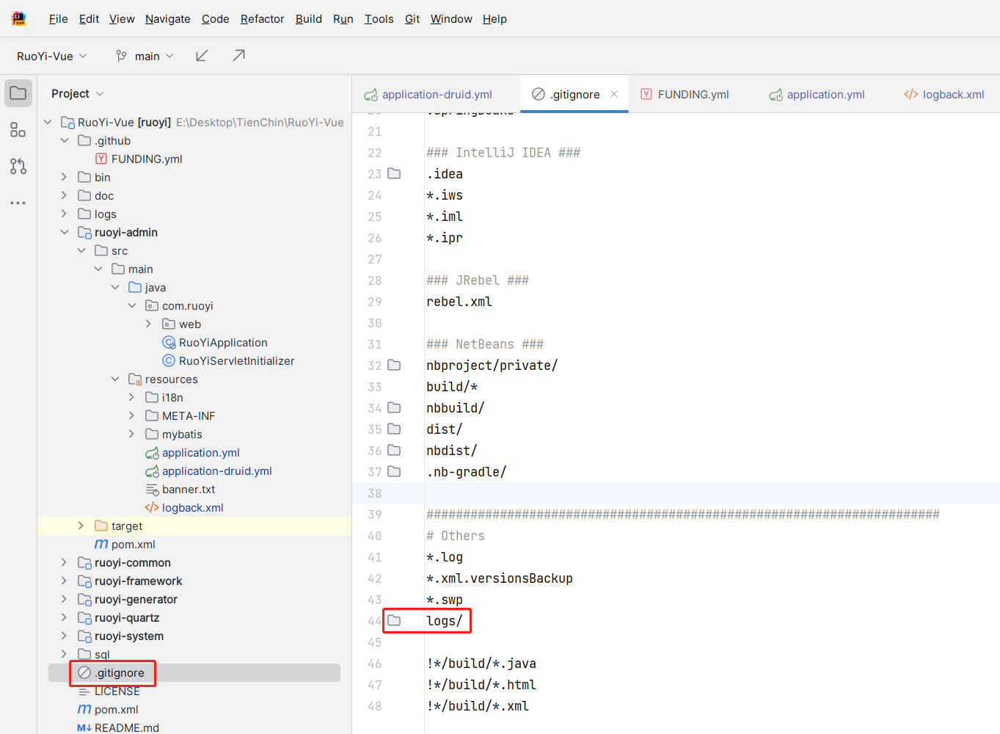Select RuoYiServletInitializer class
This screenshot has height=734, width=1000.
coord(236,360)
